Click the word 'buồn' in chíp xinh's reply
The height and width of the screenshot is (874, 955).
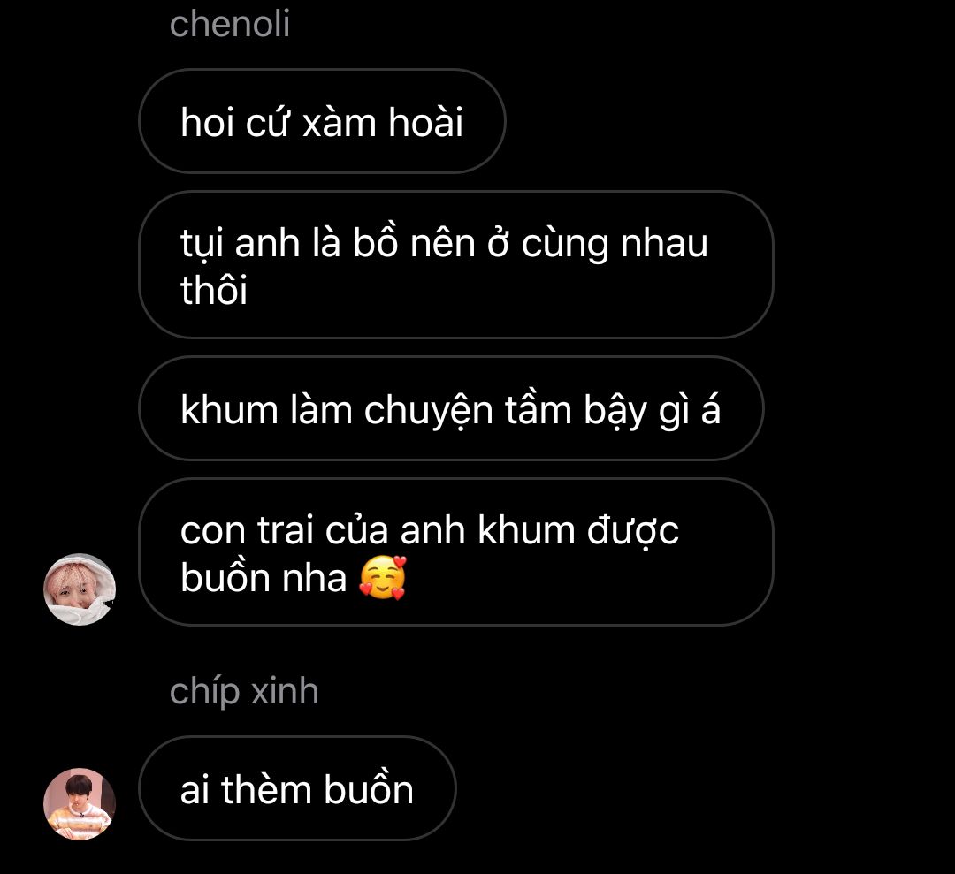(369, 788)
